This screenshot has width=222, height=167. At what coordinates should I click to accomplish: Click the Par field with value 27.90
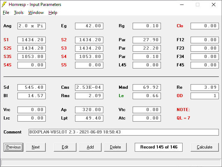tap(147, 40)
